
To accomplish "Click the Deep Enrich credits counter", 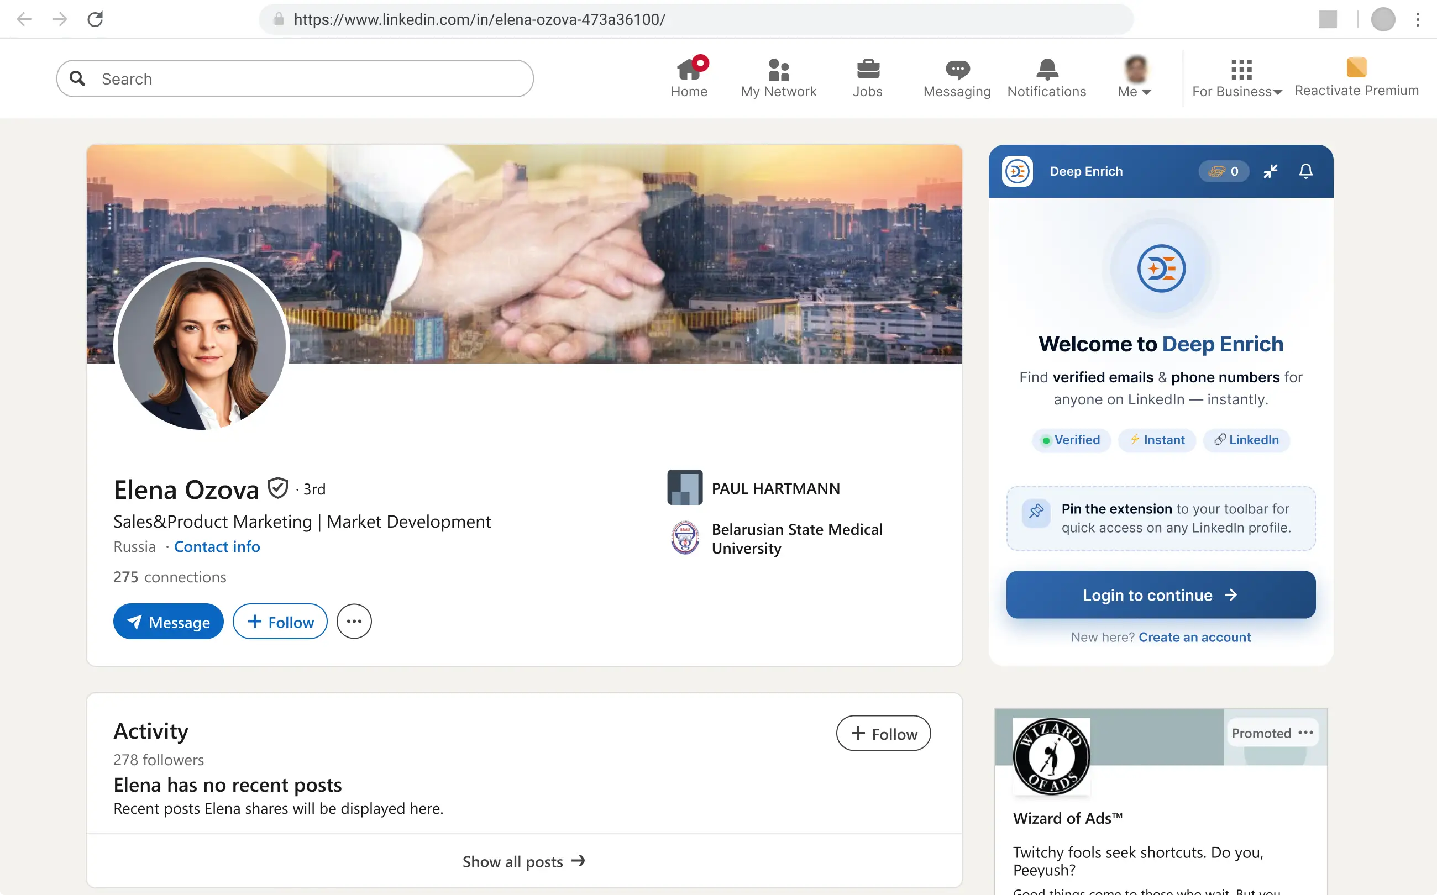I will [x=1224, y=171].
